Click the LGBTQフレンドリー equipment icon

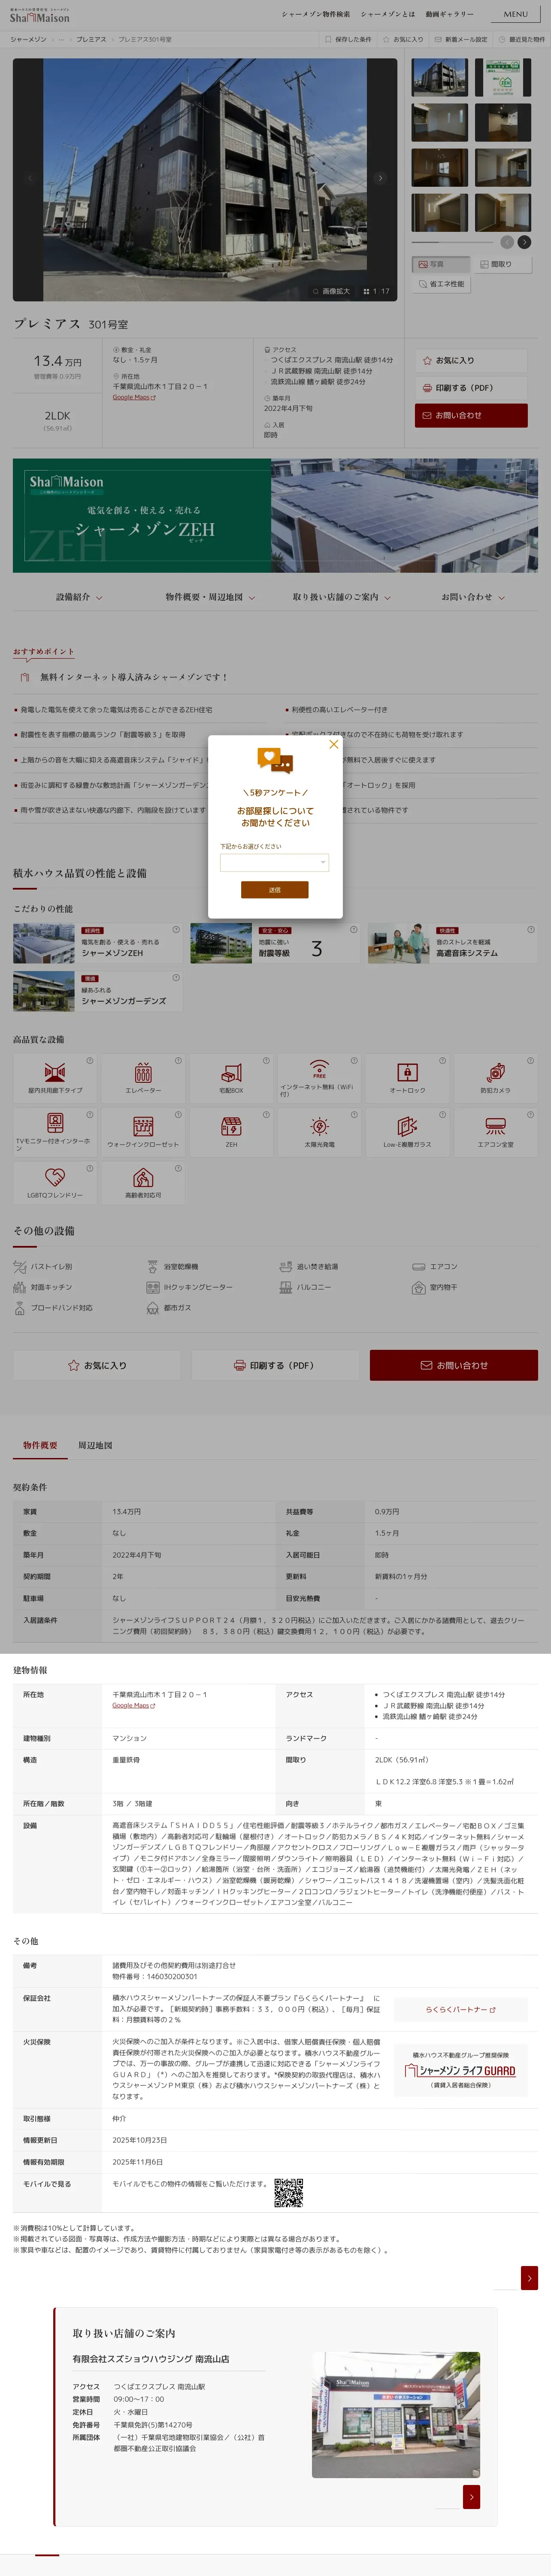(55, 1182)
